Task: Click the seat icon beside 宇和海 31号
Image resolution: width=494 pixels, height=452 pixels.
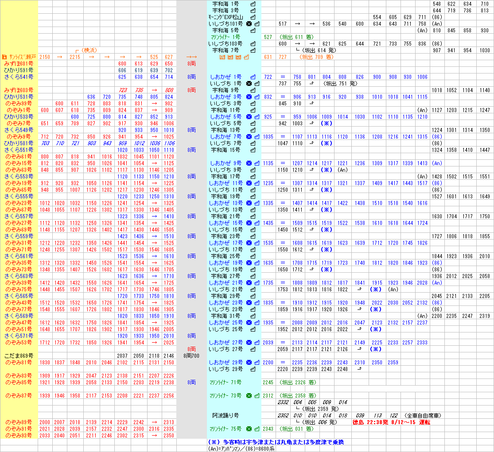Action: pos(253,316)
